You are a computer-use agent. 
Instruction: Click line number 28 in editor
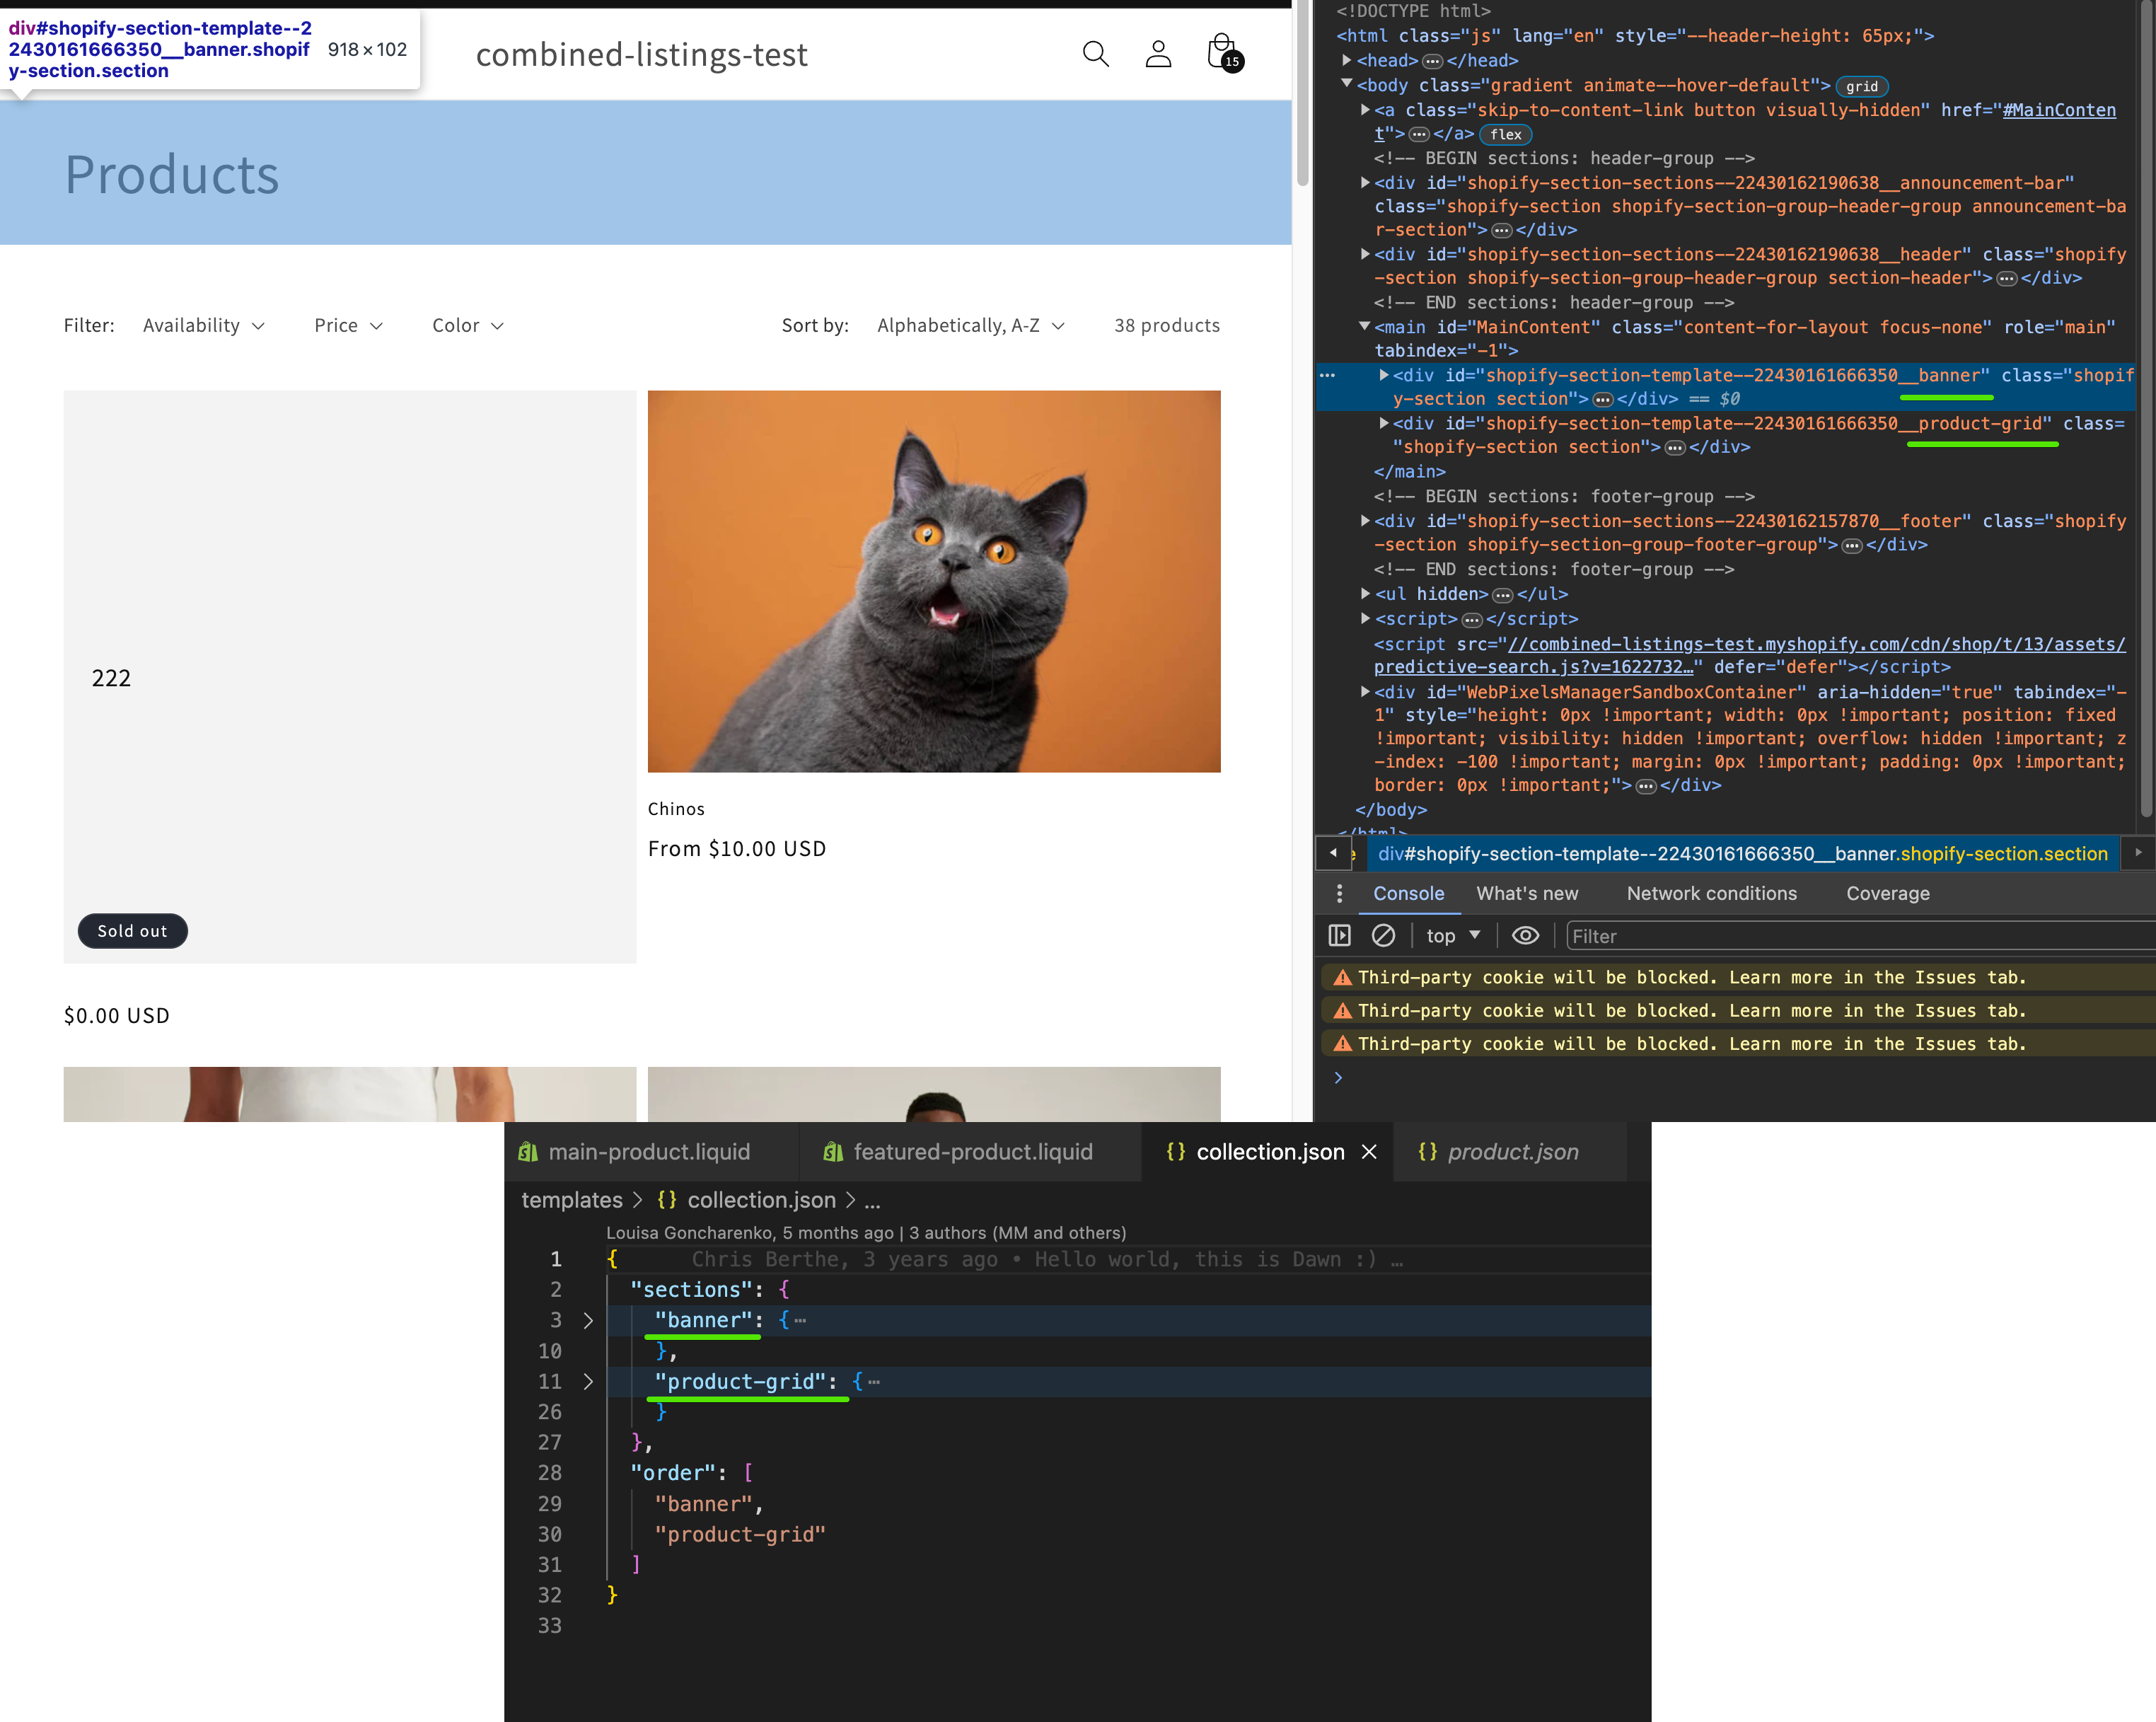(550, 1472)
